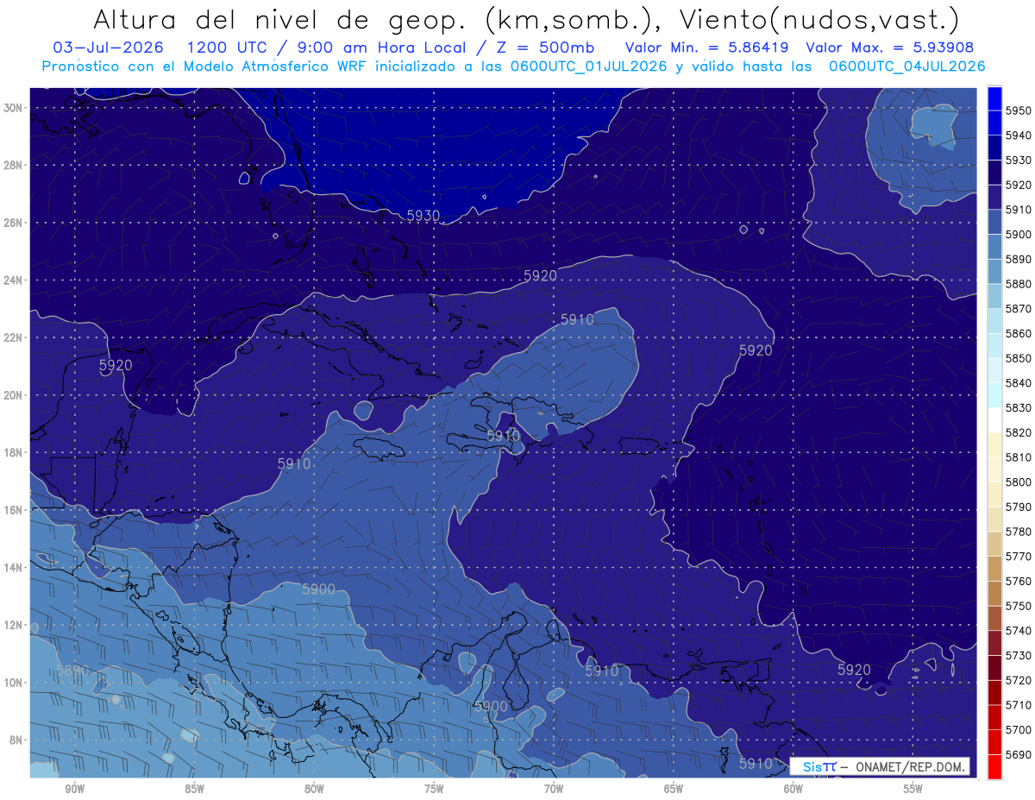Click the '16N' latitude axis label
This screenshot has width=1035, height=800.
point(14,510)
